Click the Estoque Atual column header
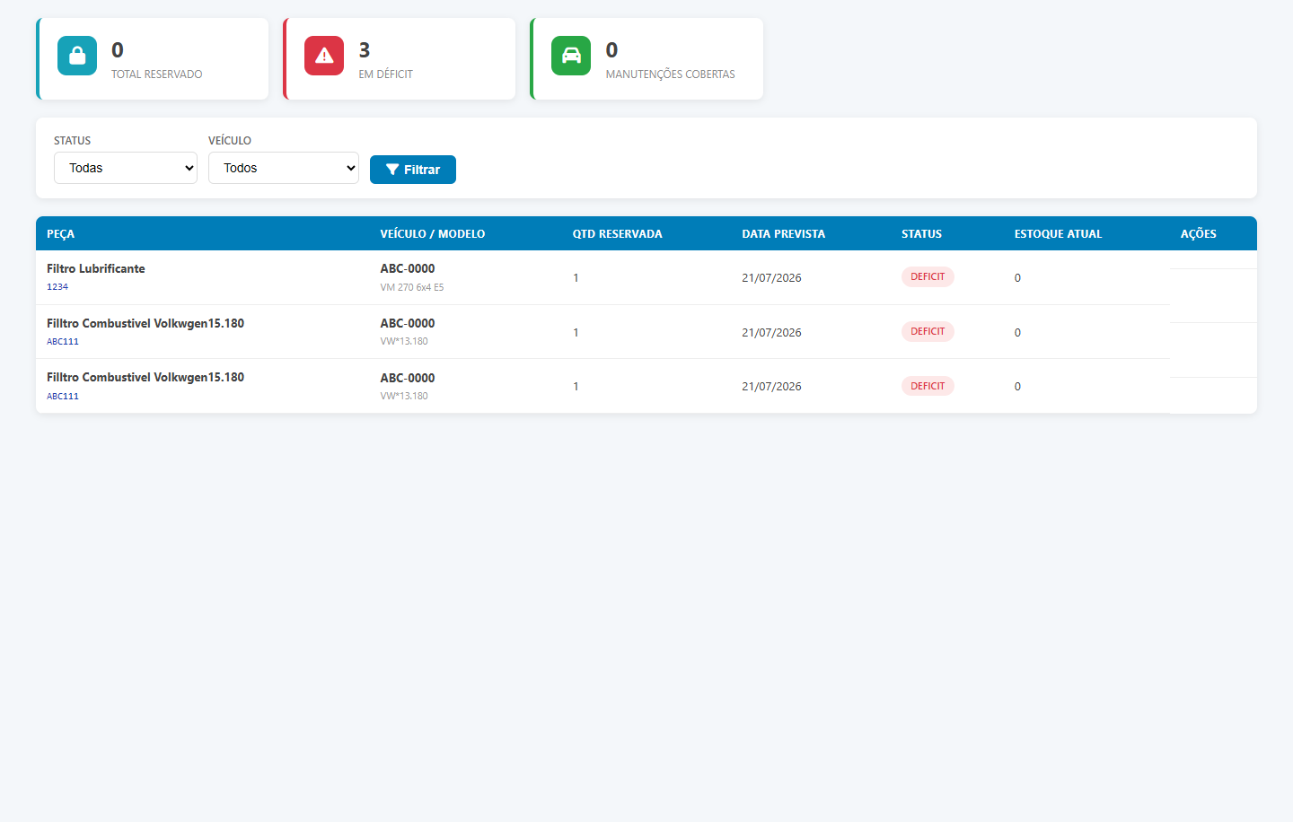 tap(1058, 233)
